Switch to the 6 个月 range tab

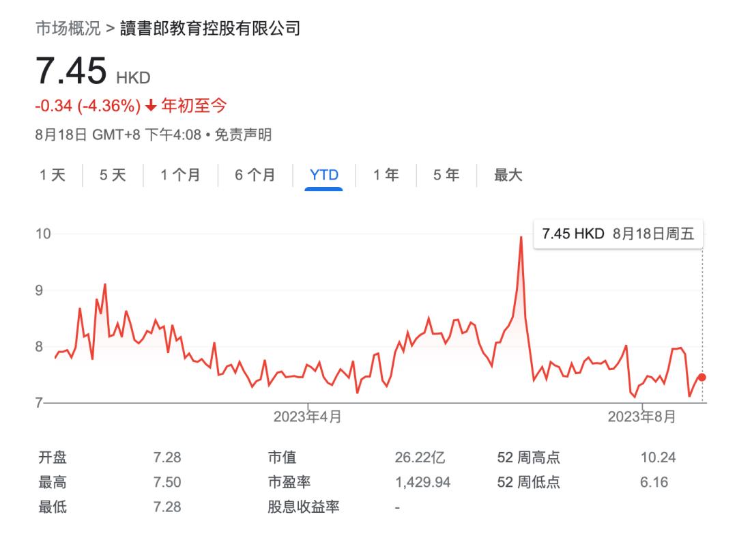(x=255, y=175)
